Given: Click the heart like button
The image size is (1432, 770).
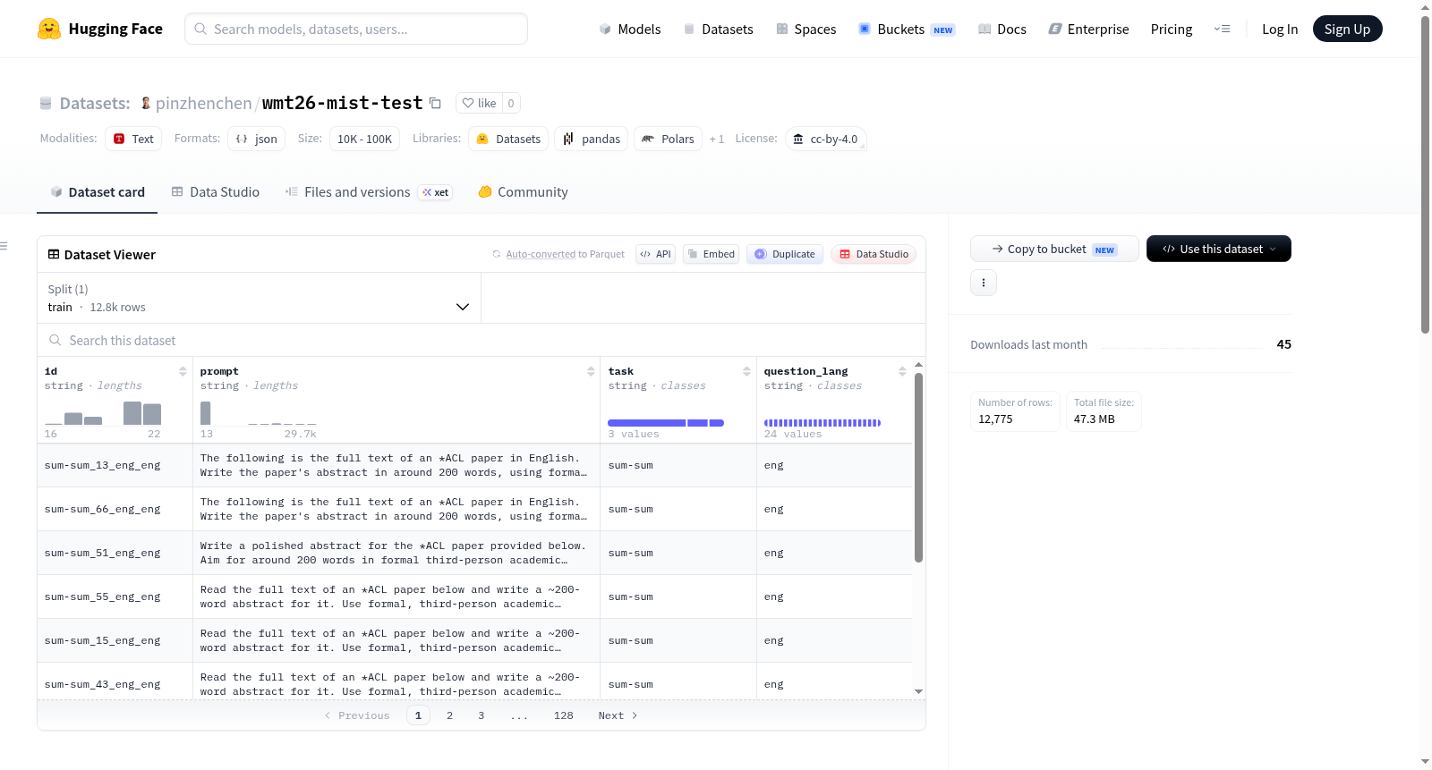Looking at the screenshot, I should (479, 103).
